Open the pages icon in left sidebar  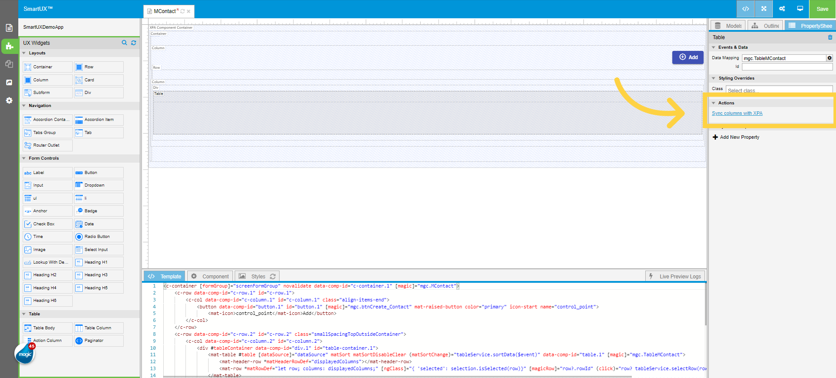9,28
